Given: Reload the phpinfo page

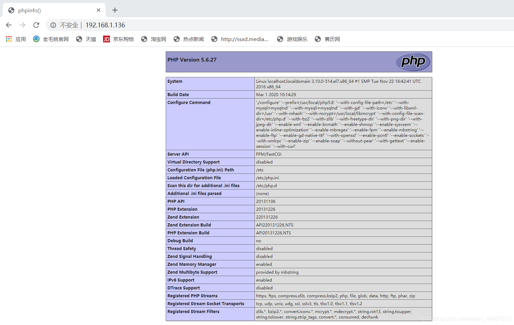Looking at the screenshot, I should (36, 25).
